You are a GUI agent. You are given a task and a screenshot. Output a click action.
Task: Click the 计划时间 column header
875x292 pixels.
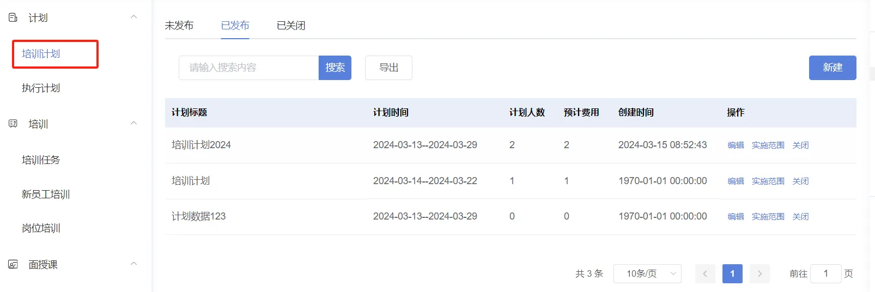click(x=391, y=112)
